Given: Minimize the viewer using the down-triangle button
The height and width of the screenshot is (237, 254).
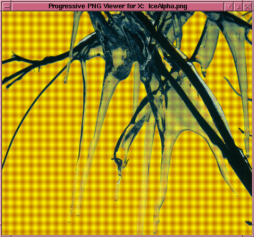Looking at the screenshot, I should [229, 7].
